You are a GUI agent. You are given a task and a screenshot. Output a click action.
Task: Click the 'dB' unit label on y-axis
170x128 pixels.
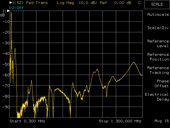[x=2, y=15]
